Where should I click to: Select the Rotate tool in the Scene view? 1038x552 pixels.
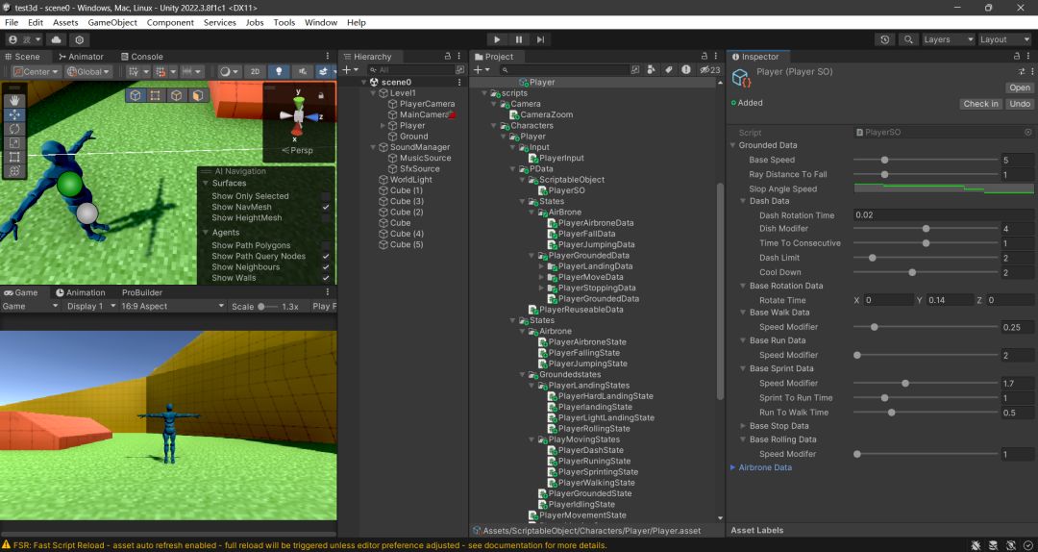coord(14,128)
